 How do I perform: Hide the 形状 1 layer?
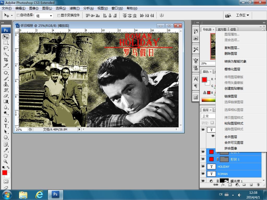203,159
